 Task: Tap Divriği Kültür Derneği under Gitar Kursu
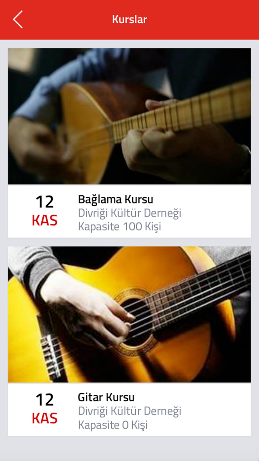tap(129, 411)
